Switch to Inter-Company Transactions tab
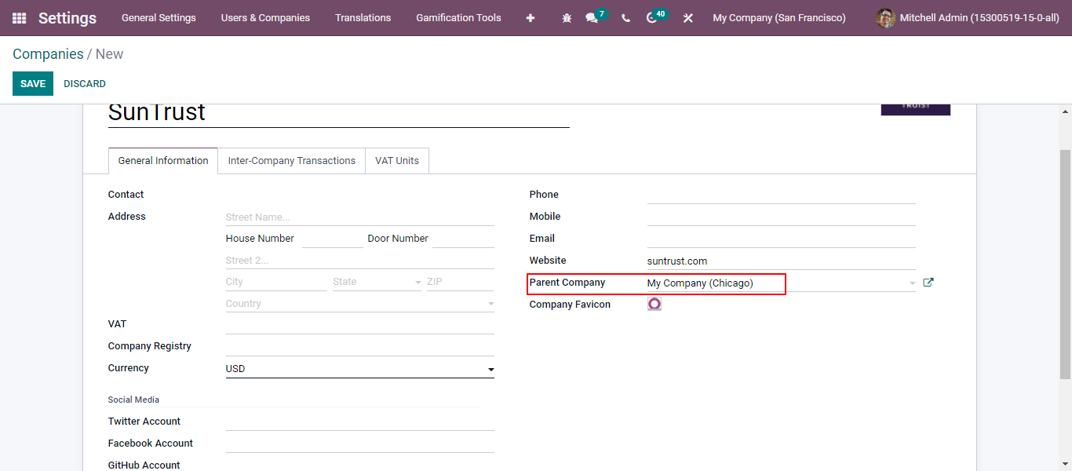The height and width of the screenshot is (471, 1072). [x=292, y=161]
